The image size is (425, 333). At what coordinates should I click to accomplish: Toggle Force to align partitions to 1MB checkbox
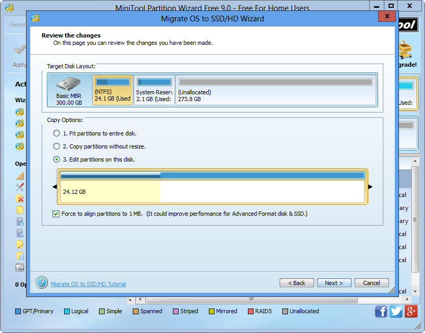point(56,214)
